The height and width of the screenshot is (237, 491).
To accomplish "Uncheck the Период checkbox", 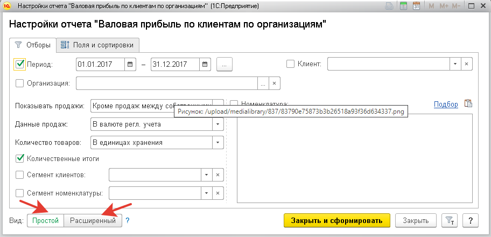I will [20, 64].
